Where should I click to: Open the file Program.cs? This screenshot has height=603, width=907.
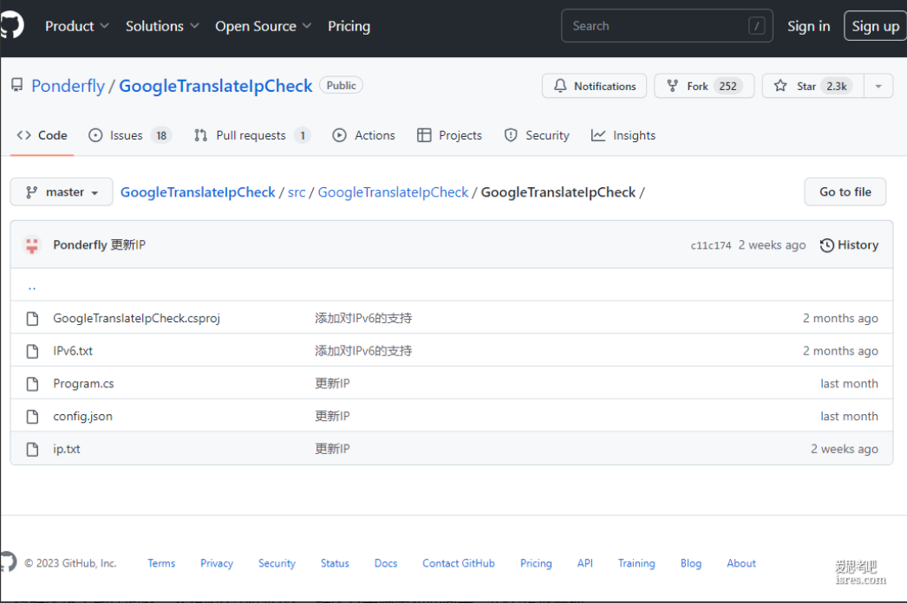83,384
